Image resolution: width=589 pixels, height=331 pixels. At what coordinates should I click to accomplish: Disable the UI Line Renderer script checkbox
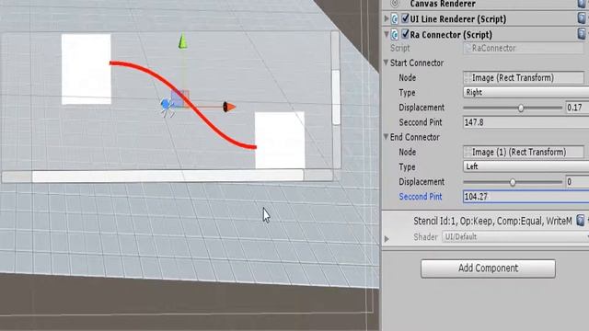pyautogui.click(x=405, y=18)
